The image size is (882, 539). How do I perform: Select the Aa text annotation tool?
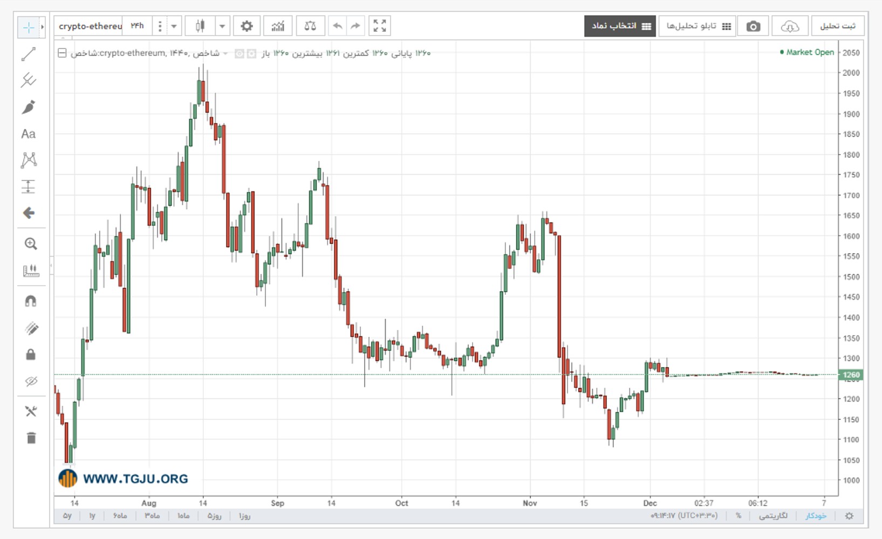pos(29,134)
